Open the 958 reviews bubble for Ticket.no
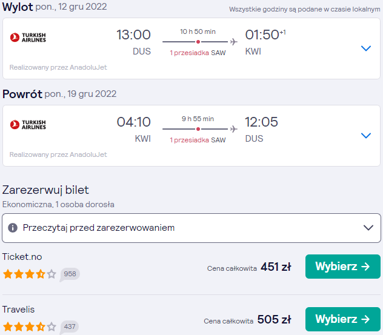 [70, 274]
